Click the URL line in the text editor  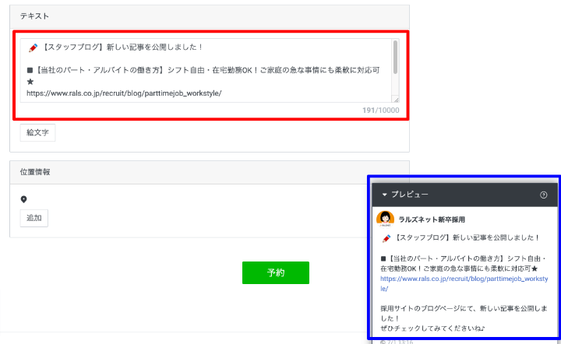[124, 93]
